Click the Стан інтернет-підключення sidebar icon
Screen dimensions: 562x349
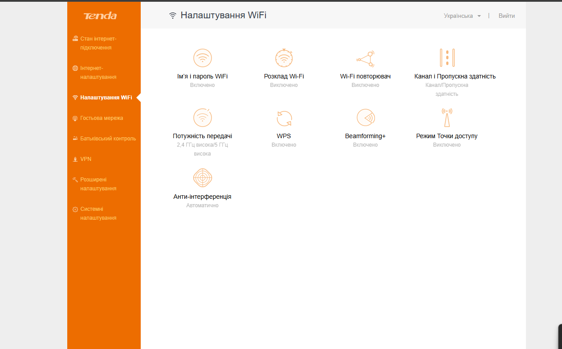coord(75,39)
